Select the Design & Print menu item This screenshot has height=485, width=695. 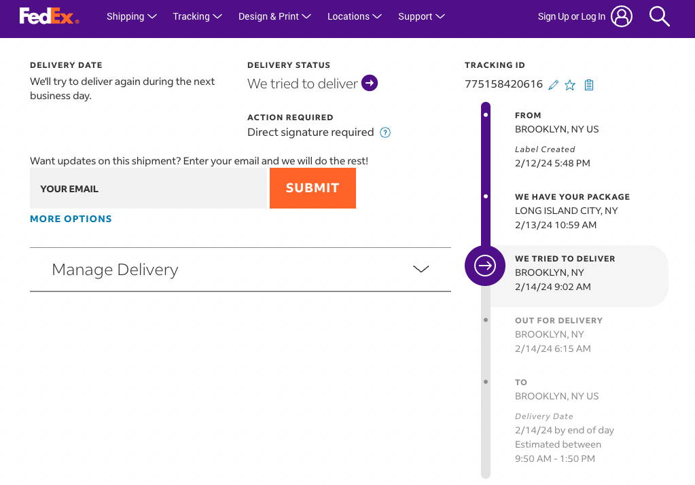coord(274,16)
